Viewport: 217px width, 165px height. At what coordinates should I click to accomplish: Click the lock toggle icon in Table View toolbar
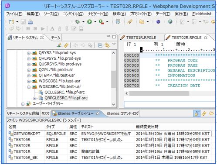point(197,113)
